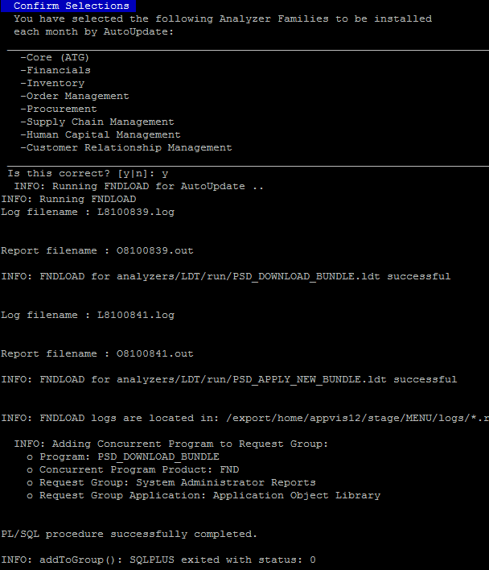Click Supply Chain Management entry
This screenshot has width=489, height=570.
click(97, 122)
